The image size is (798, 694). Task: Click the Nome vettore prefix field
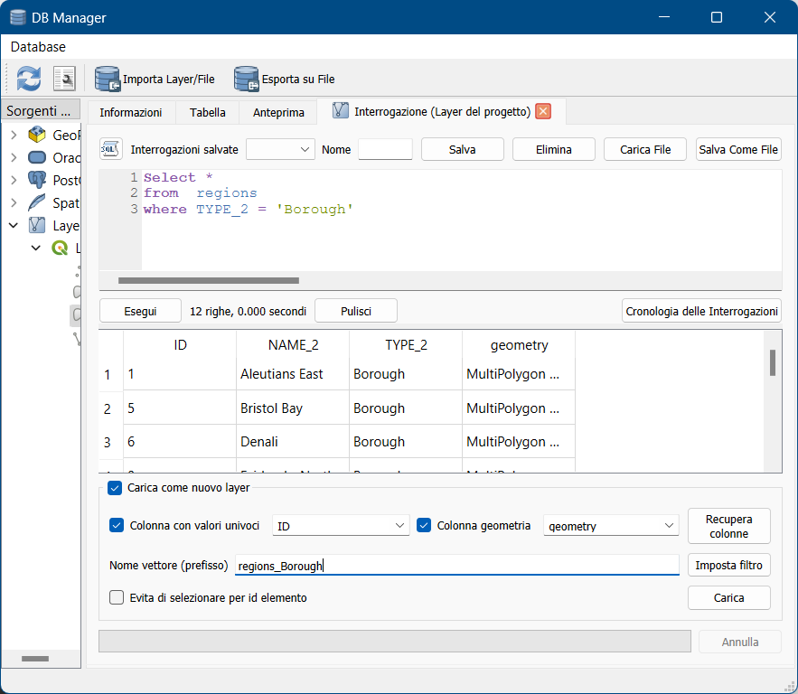click(x=457, y=566)
